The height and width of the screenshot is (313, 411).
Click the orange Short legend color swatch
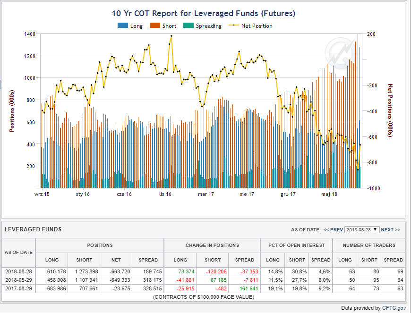click(154, 25)
